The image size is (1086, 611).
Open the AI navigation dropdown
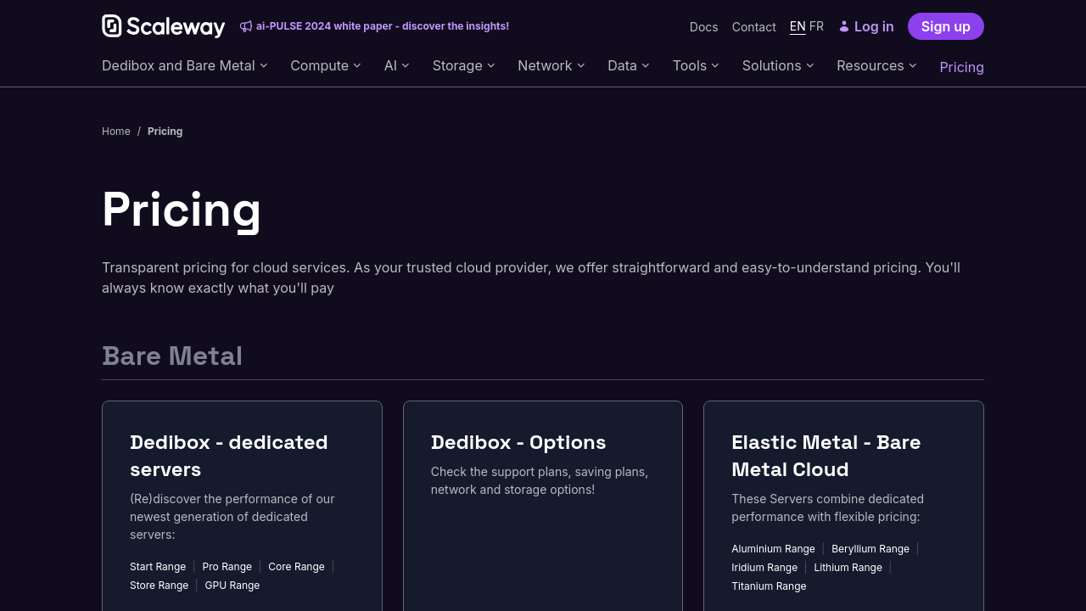pyautogui.click(x=396, y=66)
